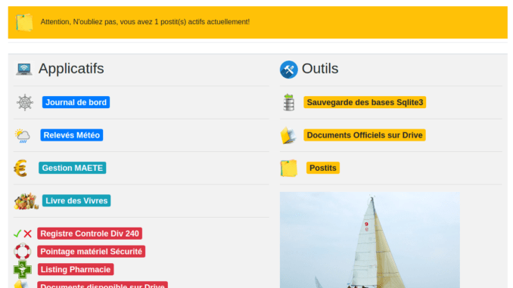Image resolution: width=513 pixels, height=288 pixels.
Task: Open Documents Officiels sur Drive
Action: point(365,135)
